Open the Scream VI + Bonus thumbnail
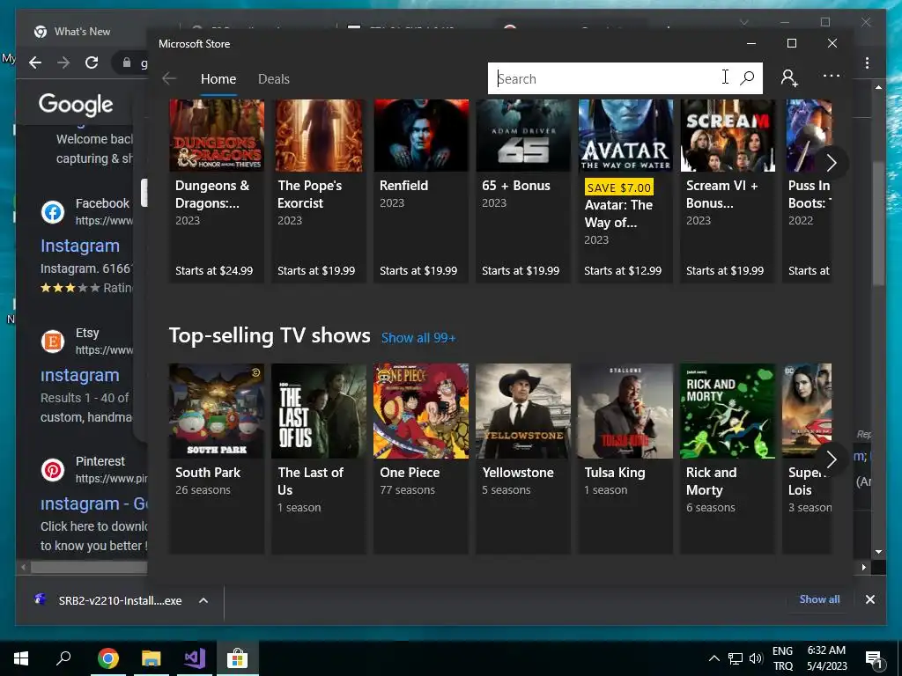This screenshot has width=902, height=676. click(x=728, y=136)
